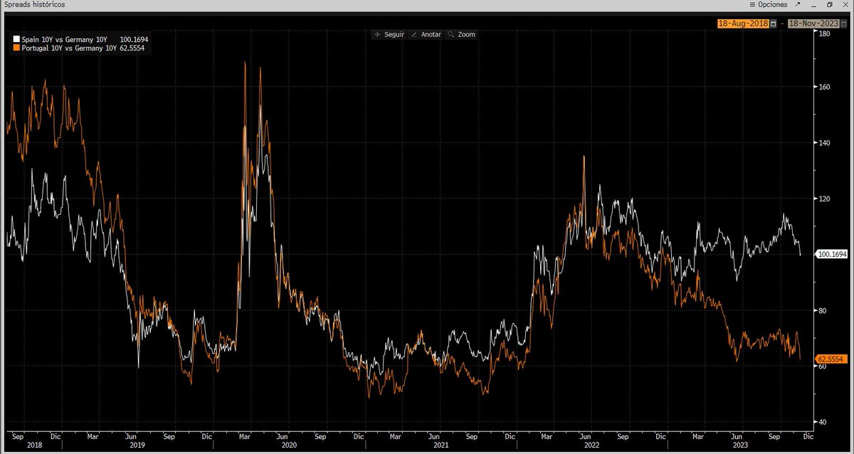This screenshot has height=454, width=854.
Task: Activate the Zoom tool
Action: [462, 34]
